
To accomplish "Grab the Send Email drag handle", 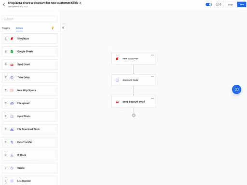I will point(5,65).
